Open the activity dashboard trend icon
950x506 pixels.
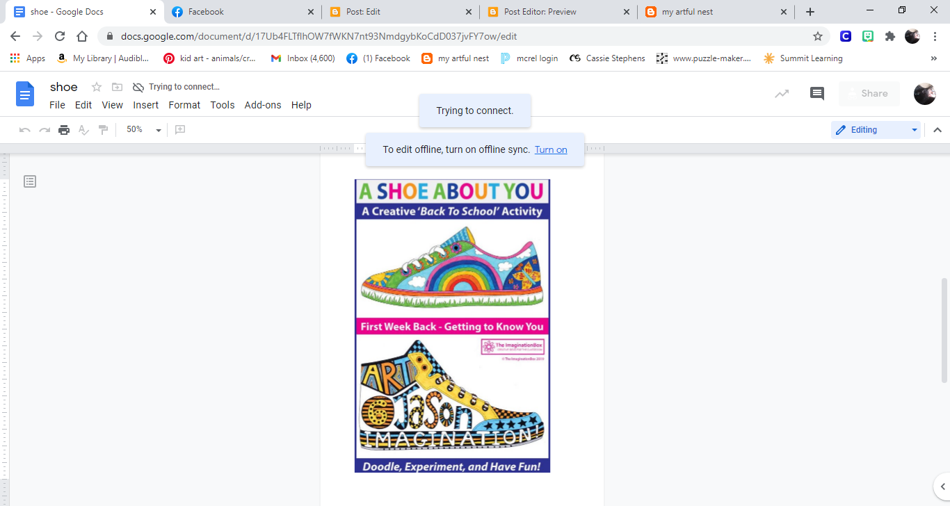click(x=782, y=94)
